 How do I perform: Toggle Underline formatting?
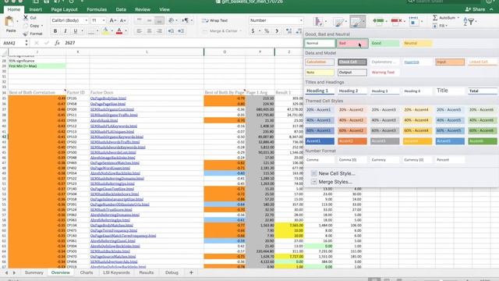click(76, 31)
